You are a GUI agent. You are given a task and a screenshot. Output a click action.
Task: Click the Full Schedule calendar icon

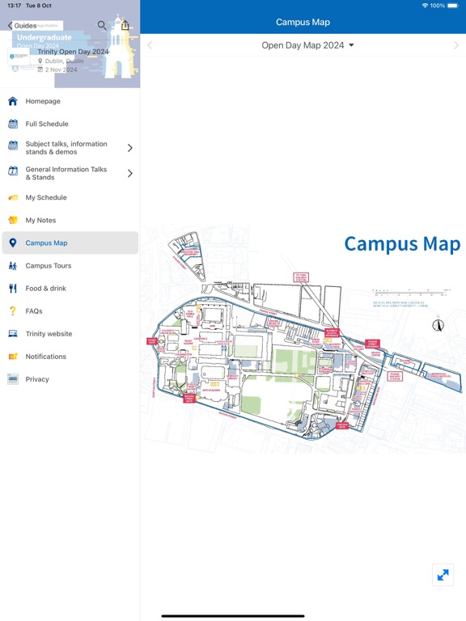[13, 124]
